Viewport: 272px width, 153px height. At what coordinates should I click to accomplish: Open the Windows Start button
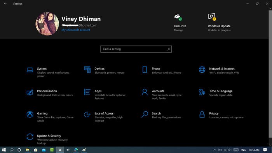tap(4, 150)
